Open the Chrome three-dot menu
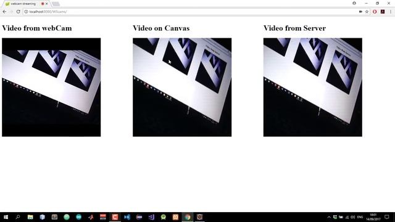Image resolution: width=395 pixels, height=222 pixels. 391,12
